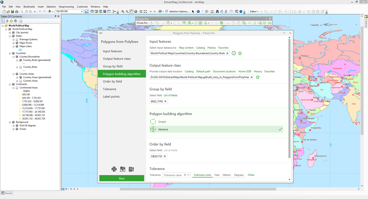Uncheck the Major Rivers layer checkbox

17,43
